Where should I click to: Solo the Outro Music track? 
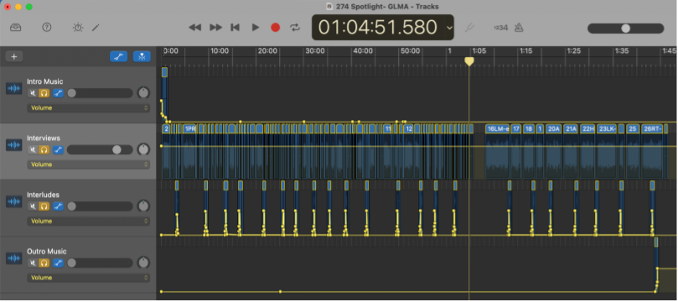point(44,263)
